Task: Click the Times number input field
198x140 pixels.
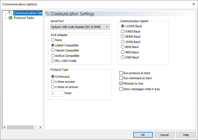Action: (57, 93)
